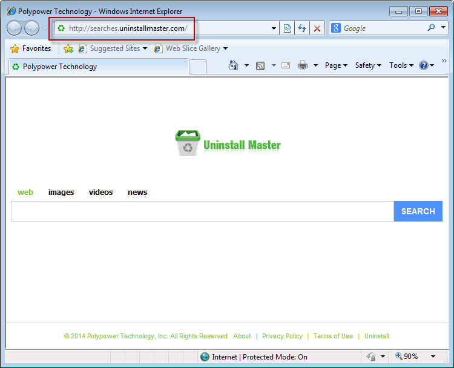Click the Uninstall Master search input
Image resolution: width=454 pixels, height=368 pixels.
pos(203,211)
